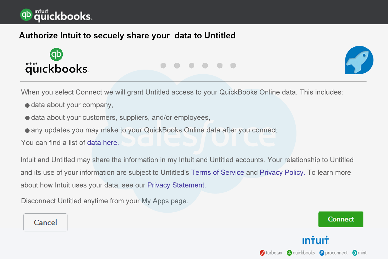Open the "data here" link

[102, 142]
